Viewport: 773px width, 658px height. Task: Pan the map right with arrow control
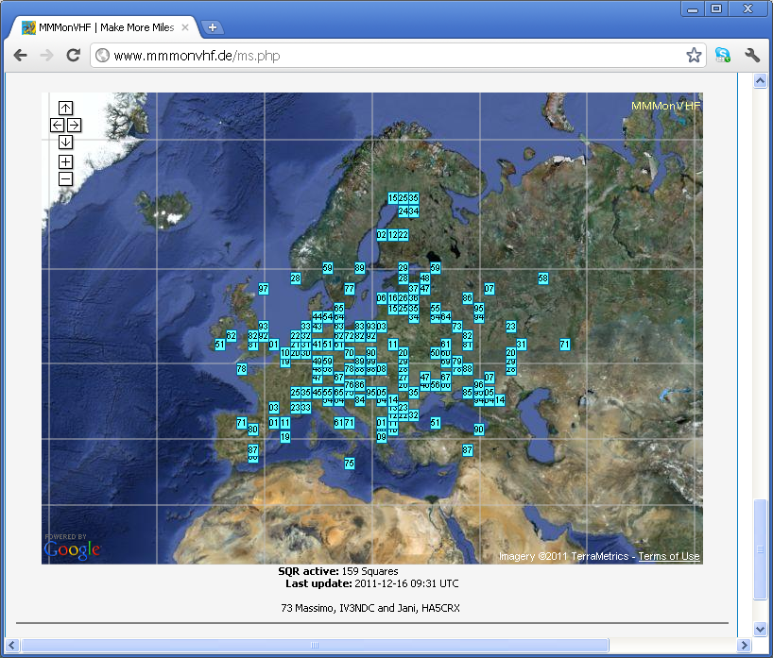point(74,125)
